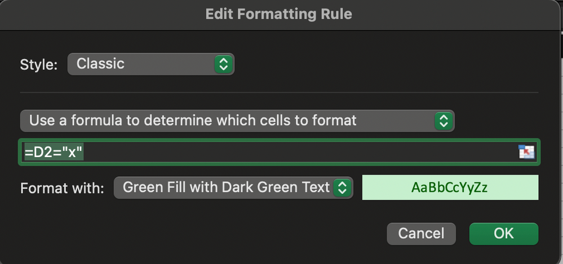
Task: Click inside the formula input field
Action: point(282,152)
